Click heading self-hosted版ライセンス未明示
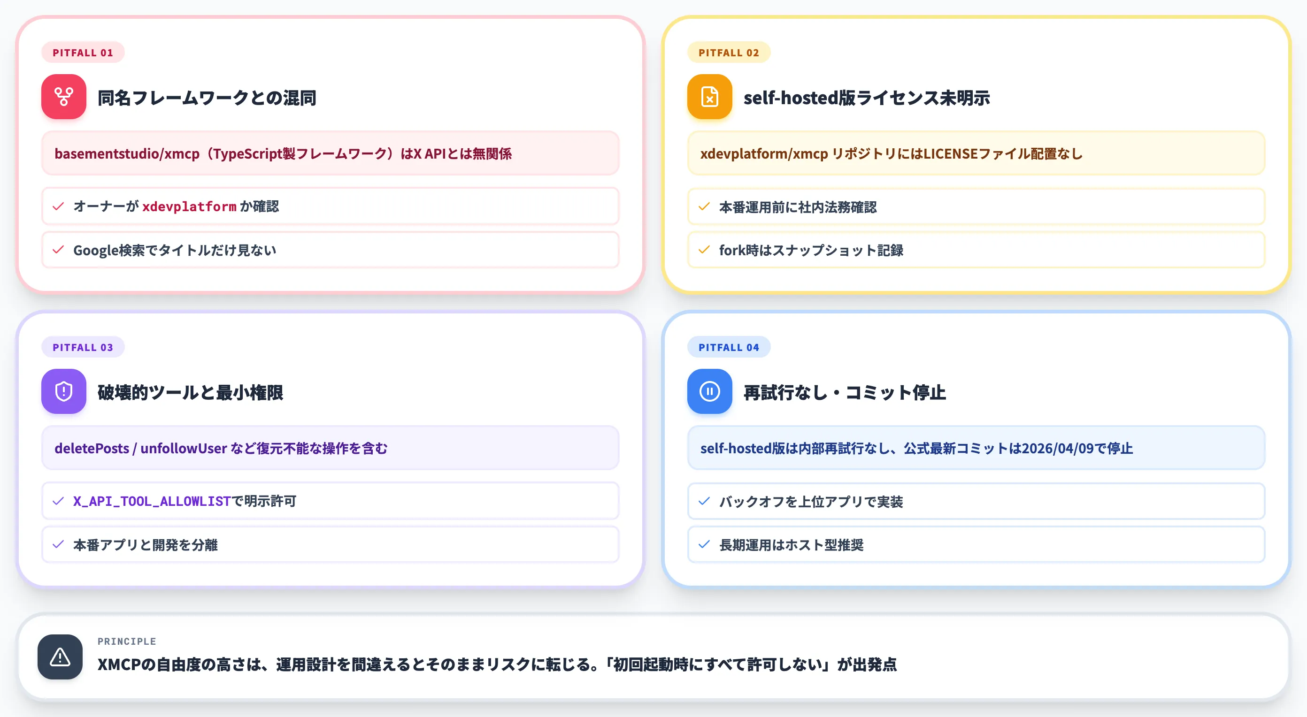 tap(867, 97)
